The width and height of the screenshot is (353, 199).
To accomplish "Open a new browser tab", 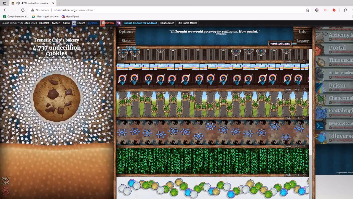I will coord(60,3).
